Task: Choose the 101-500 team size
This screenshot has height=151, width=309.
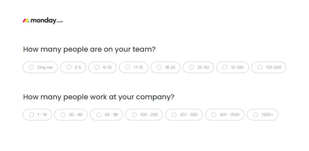Action: [269, 68]
